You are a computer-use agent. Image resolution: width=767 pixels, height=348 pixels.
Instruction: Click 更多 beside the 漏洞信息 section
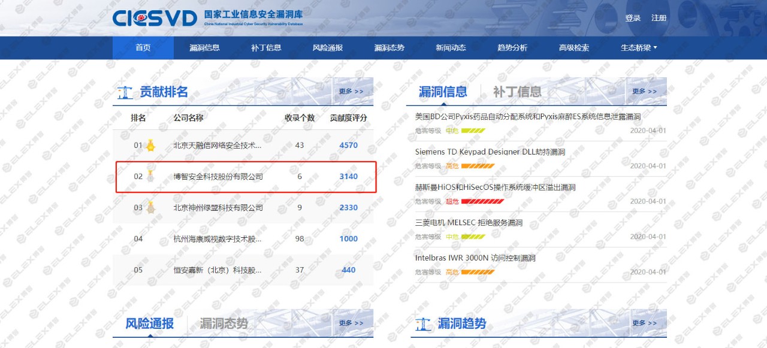pyautogui.click(x=645, y=91)
